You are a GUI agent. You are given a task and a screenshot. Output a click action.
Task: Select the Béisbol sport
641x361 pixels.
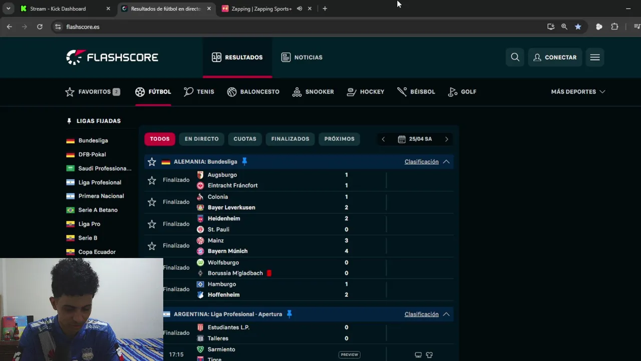tap(416, 92)
